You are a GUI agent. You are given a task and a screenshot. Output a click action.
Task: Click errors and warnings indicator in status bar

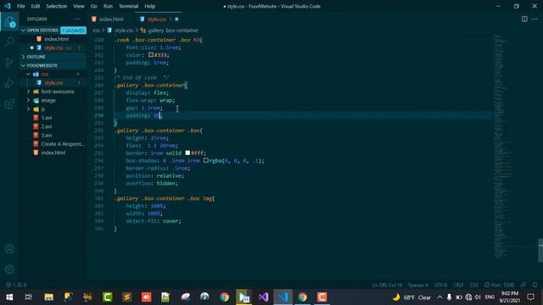16,285
